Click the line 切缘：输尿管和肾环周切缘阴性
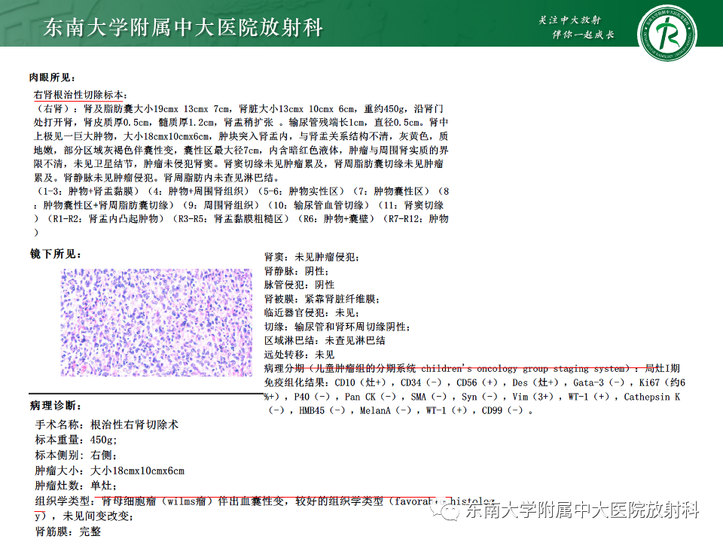 tap(337, 327)
